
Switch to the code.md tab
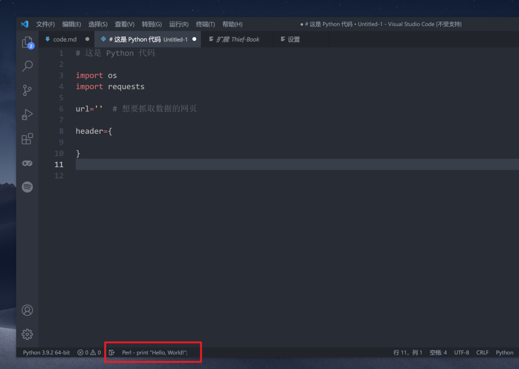(x=66, y=39)
